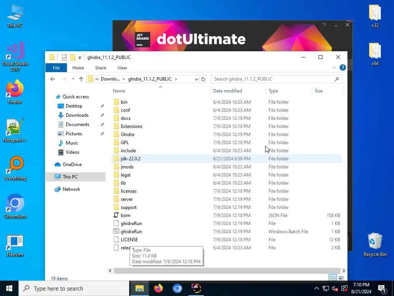Open Windows Start menu
This screenshot has width=394, height=296.
[x=9, y=288]
